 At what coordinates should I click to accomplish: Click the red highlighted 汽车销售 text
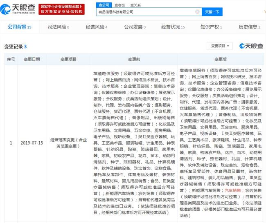tap(232, 190)
